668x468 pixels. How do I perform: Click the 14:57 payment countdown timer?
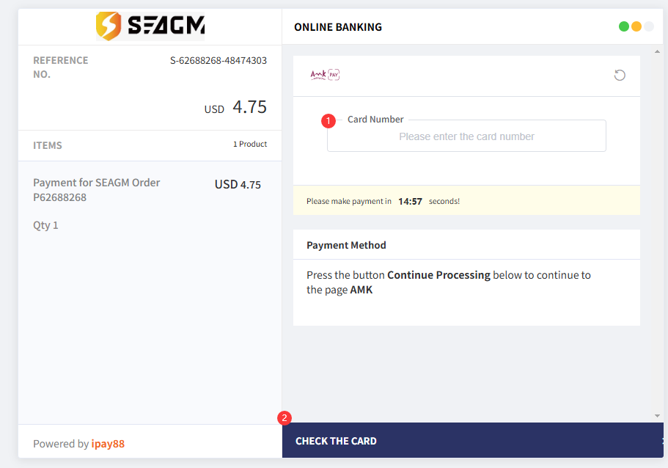pos(410,201)
